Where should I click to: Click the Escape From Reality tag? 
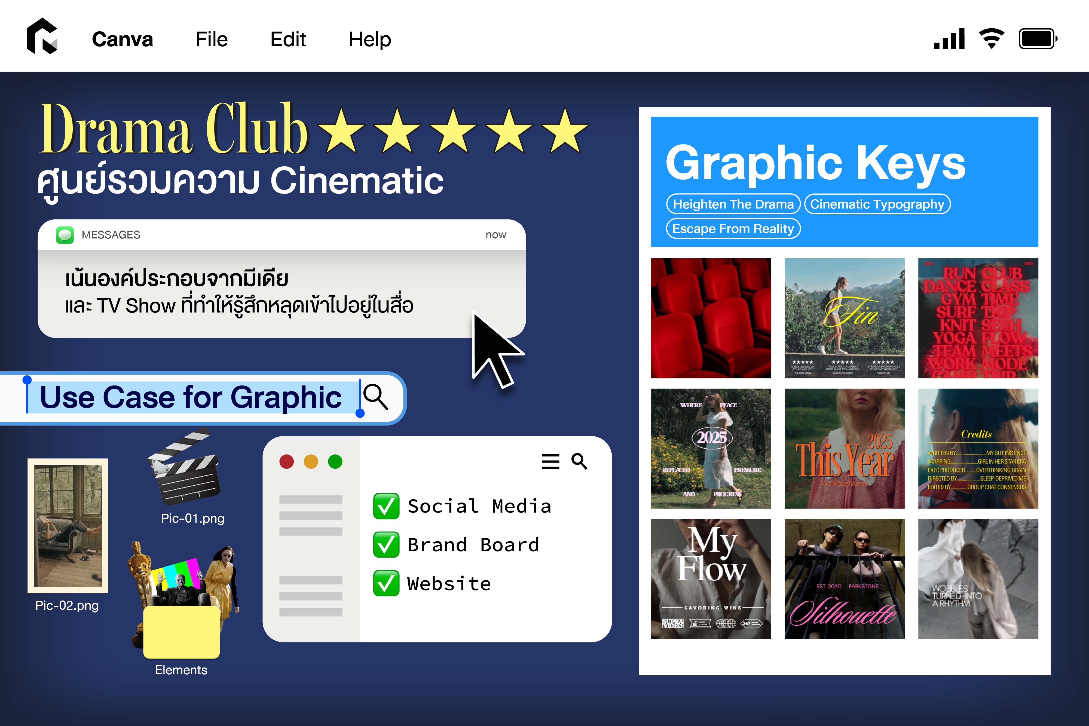[733, 229]
